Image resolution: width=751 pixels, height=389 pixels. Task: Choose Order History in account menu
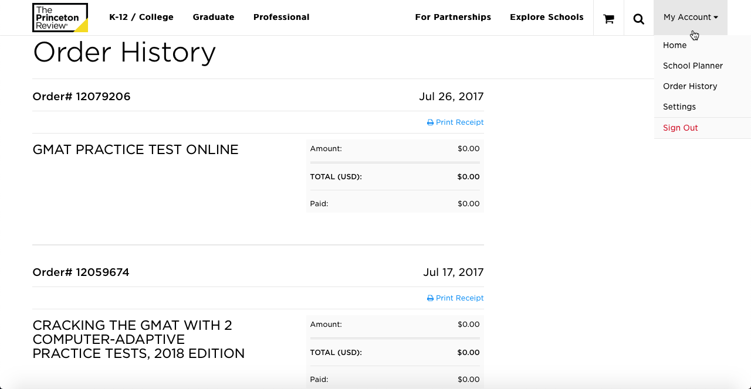point(690,86)
